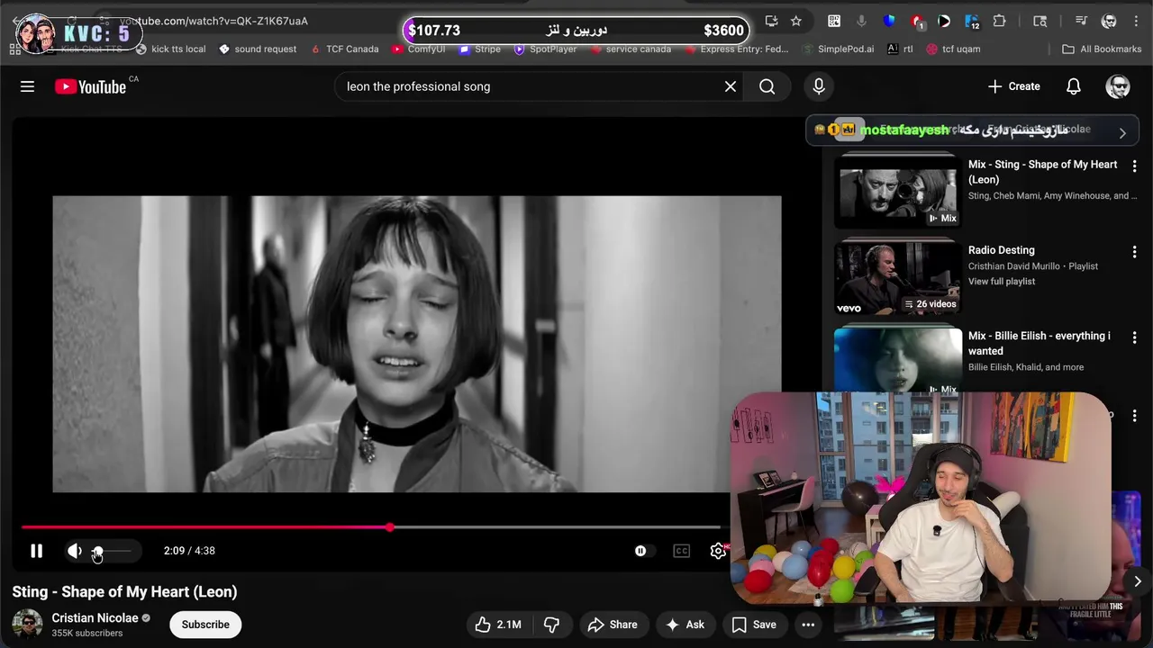Start voice search with the microphone icon
Screen dimensions: 1153x648
click(x=819, y=86)
